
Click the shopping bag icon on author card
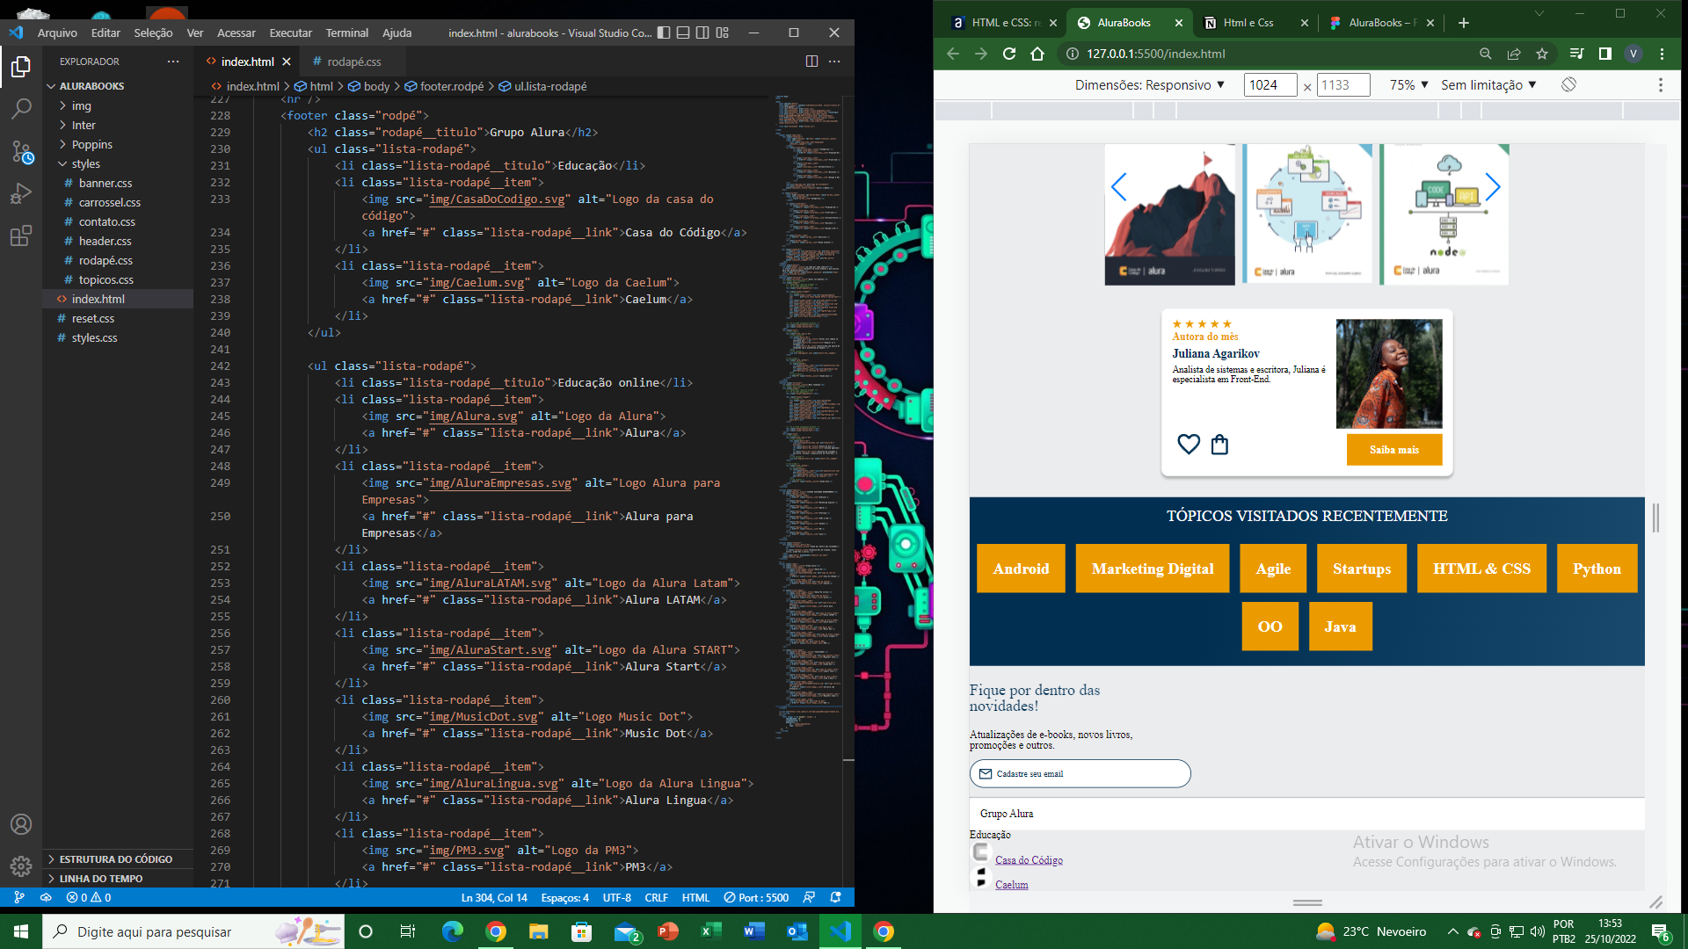[1219, 445]
